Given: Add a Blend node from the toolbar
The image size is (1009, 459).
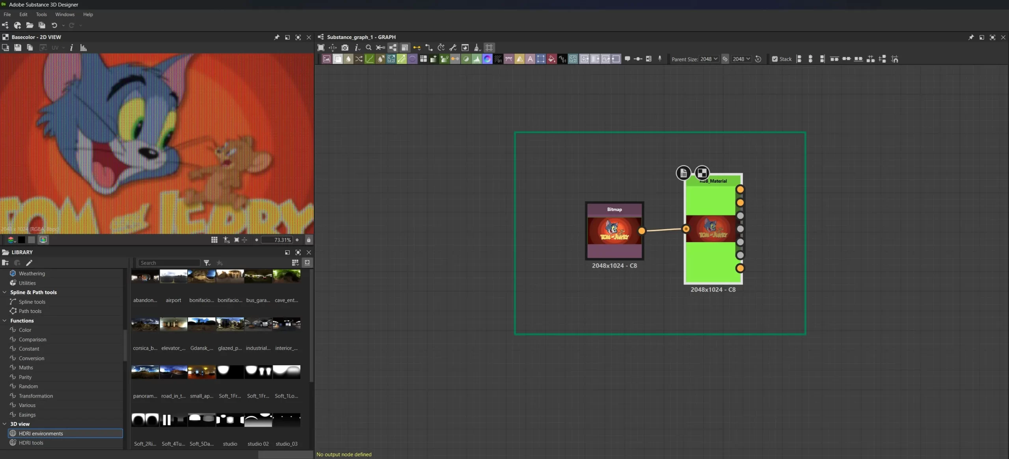Looking at the screenshot, I should click(338, 59).
